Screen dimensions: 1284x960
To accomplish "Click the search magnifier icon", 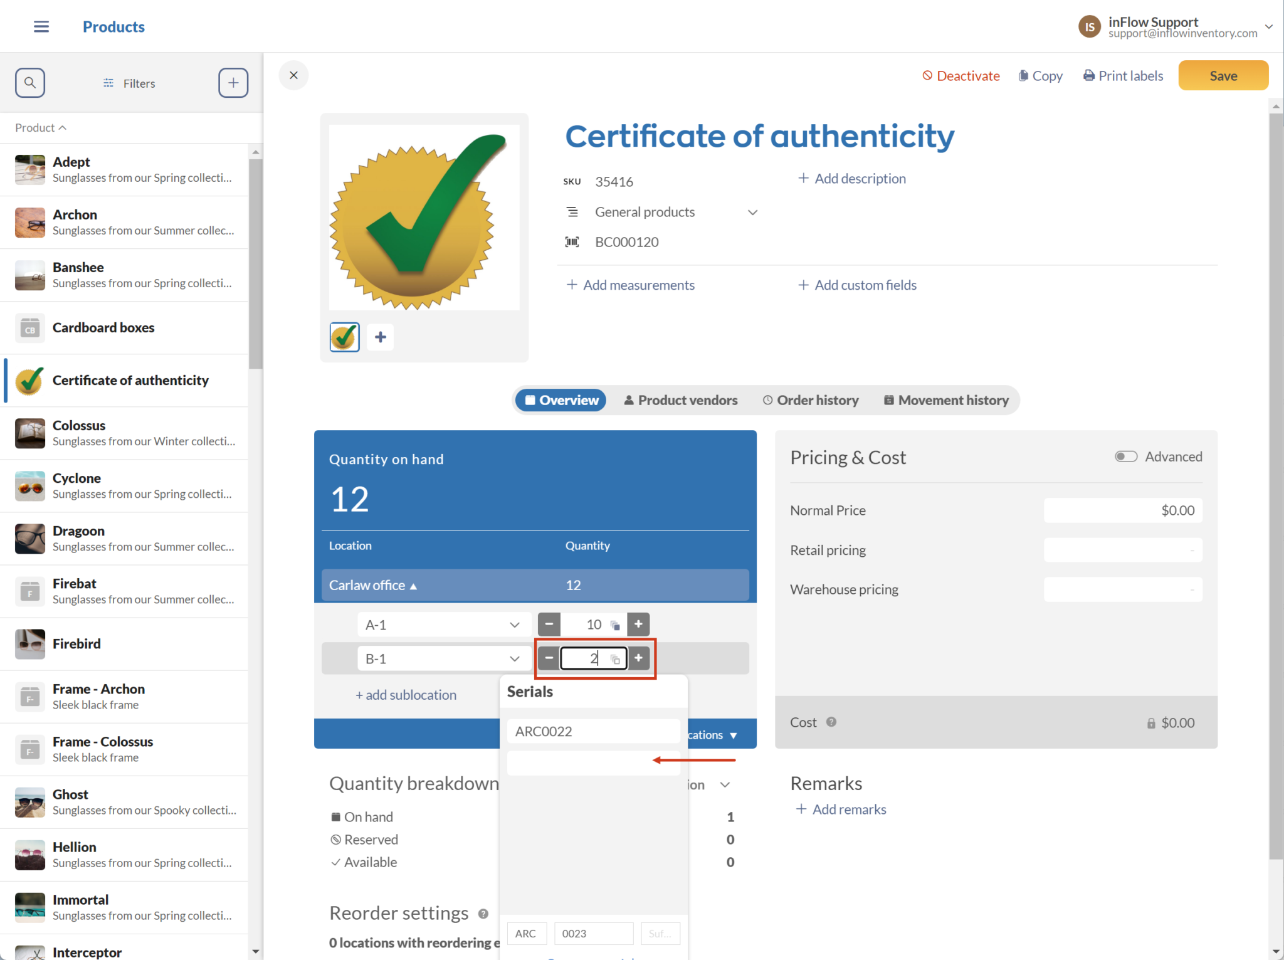I will (x=30, y=83).
